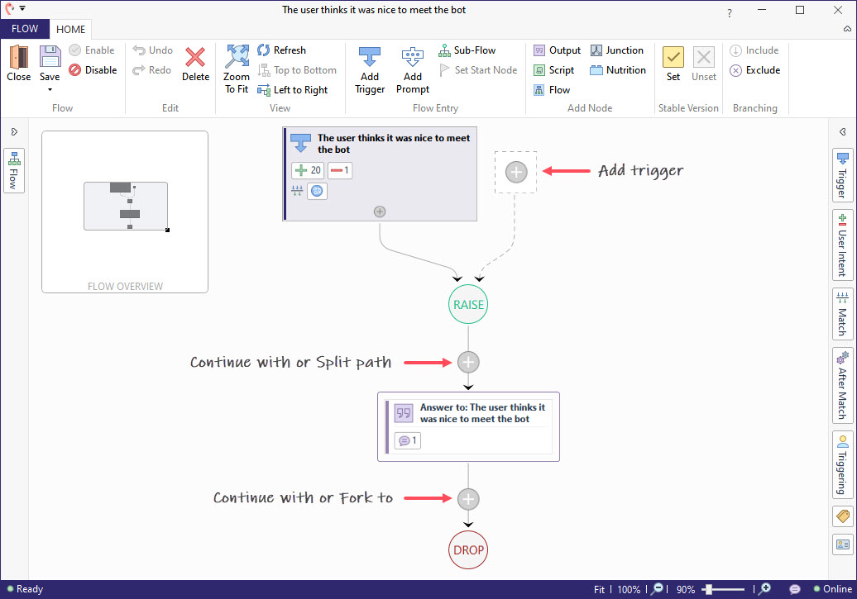Screen dimensions: 857x599
Task: Collapse the right sidebar with its chevron
Action: [x=845, y=131]
